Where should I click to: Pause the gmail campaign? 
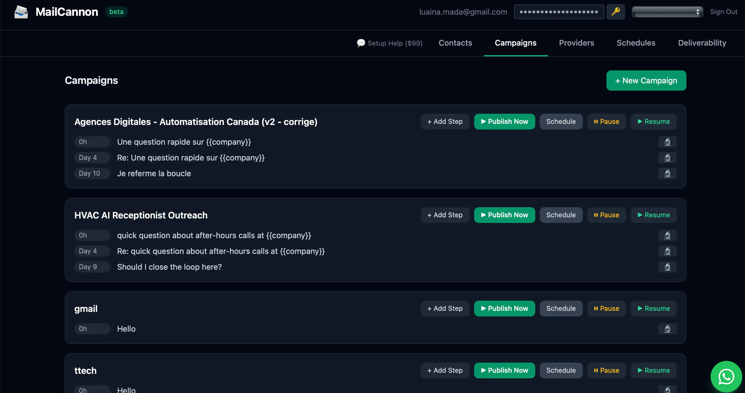point(606,309)
